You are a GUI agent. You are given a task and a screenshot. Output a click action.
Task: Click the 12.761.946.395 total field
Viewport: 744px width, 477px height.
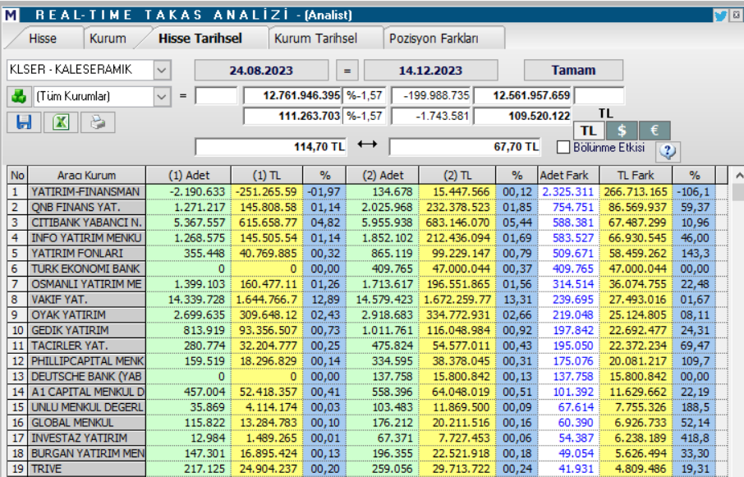(x=293, y=96)
